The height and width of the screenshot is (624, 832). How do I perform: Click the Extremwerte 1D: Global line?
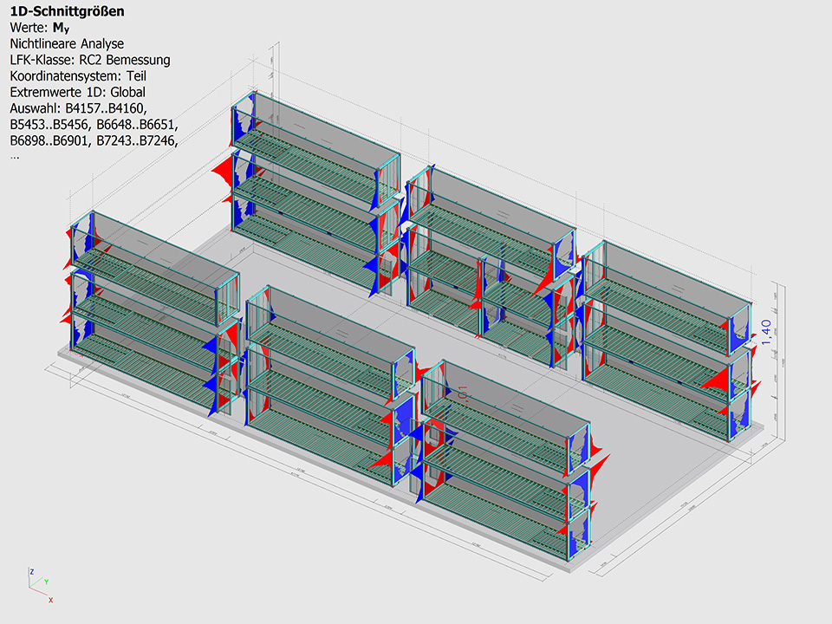(77, 92)
